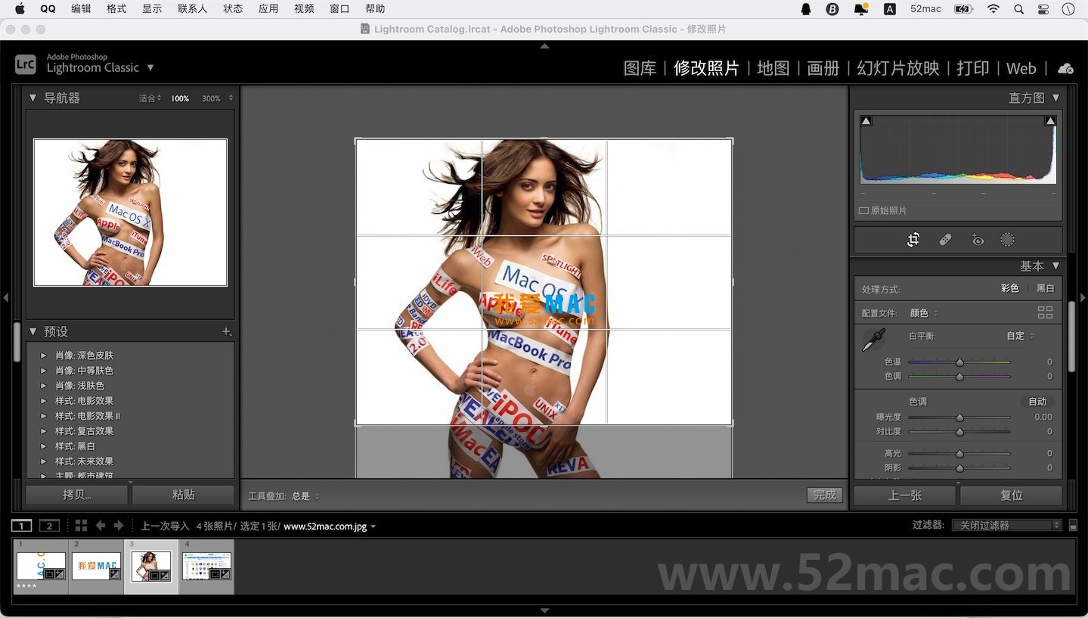This screenshot has height=618, width=1088.
Task: Select the Crop Overlay tool
Action: click(x=913, y=240)
